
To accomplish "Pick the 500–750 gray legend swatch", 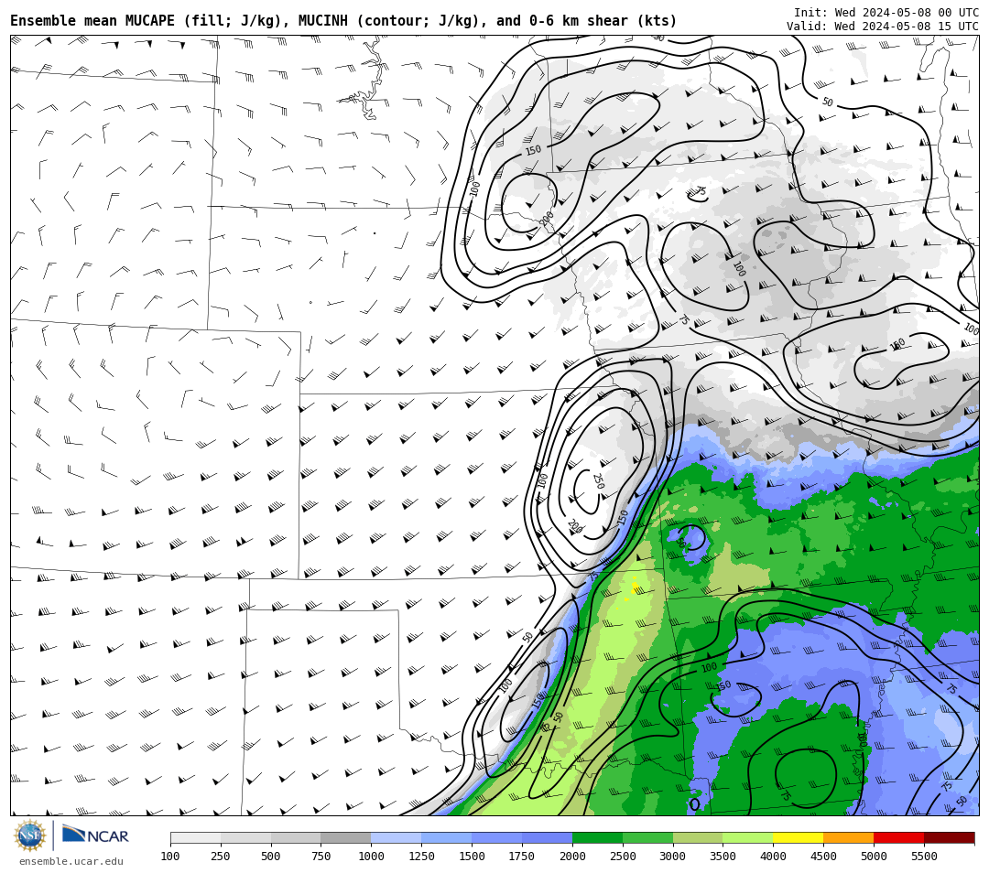I will pyautogui.click(x=296, y=837).
